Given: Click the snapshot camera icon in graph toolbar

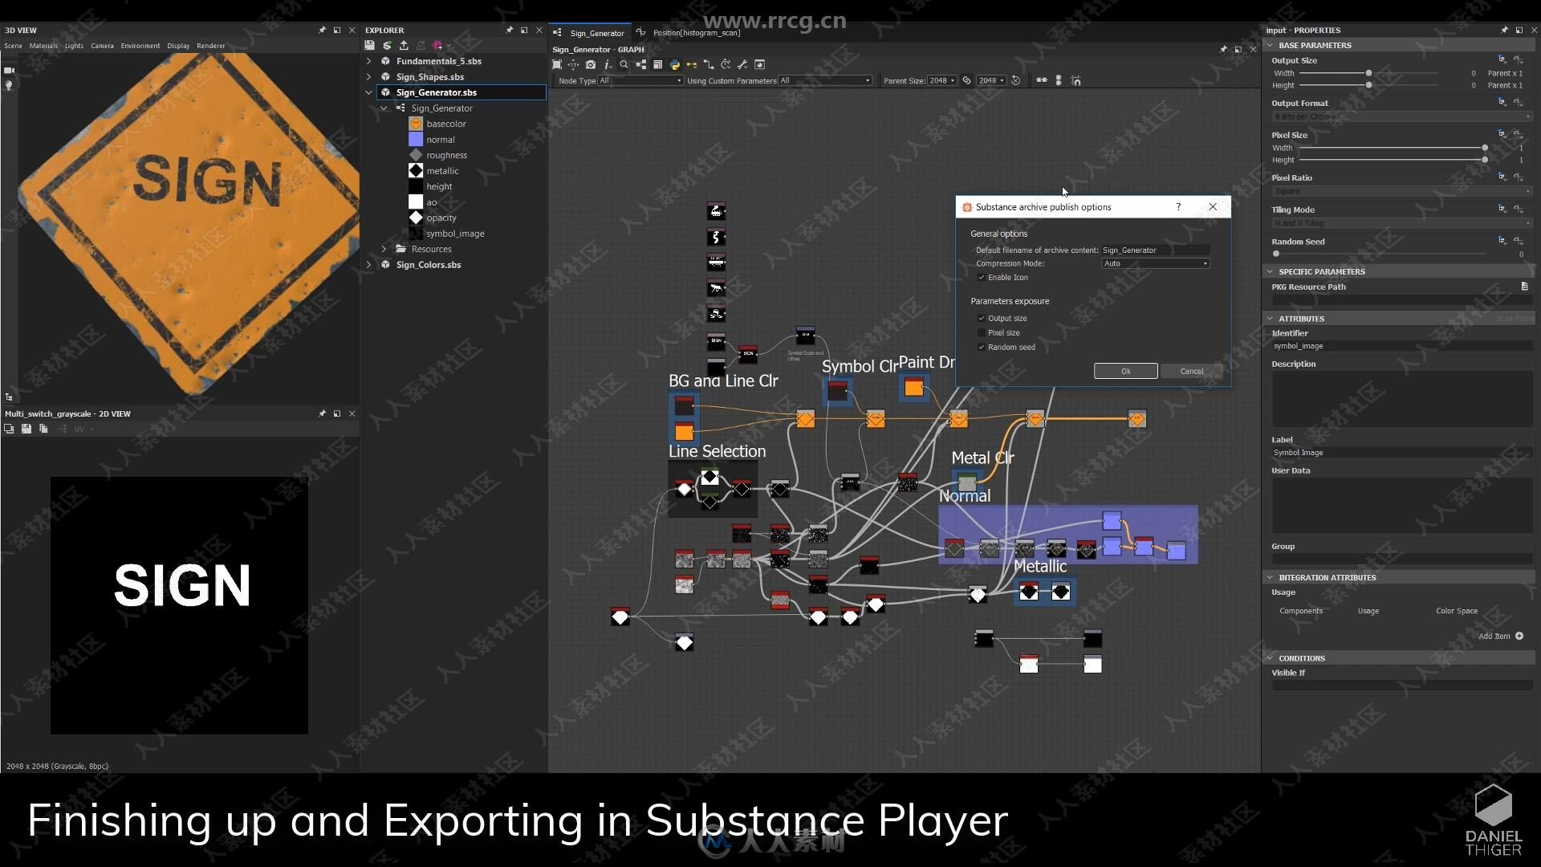Looking at the screenshot, I should 591,64.
